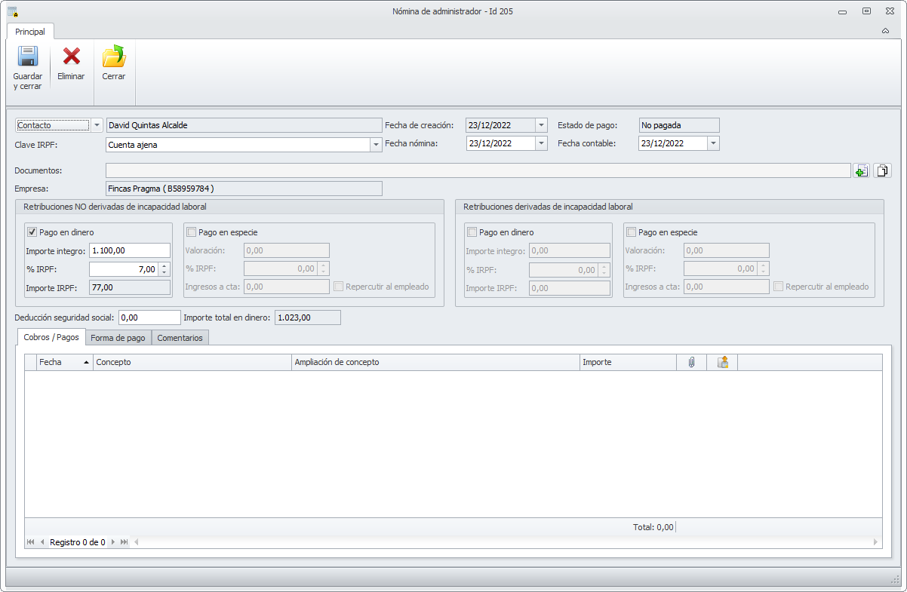
Task: Open the Comentarios tab
Action: point(180,338)
